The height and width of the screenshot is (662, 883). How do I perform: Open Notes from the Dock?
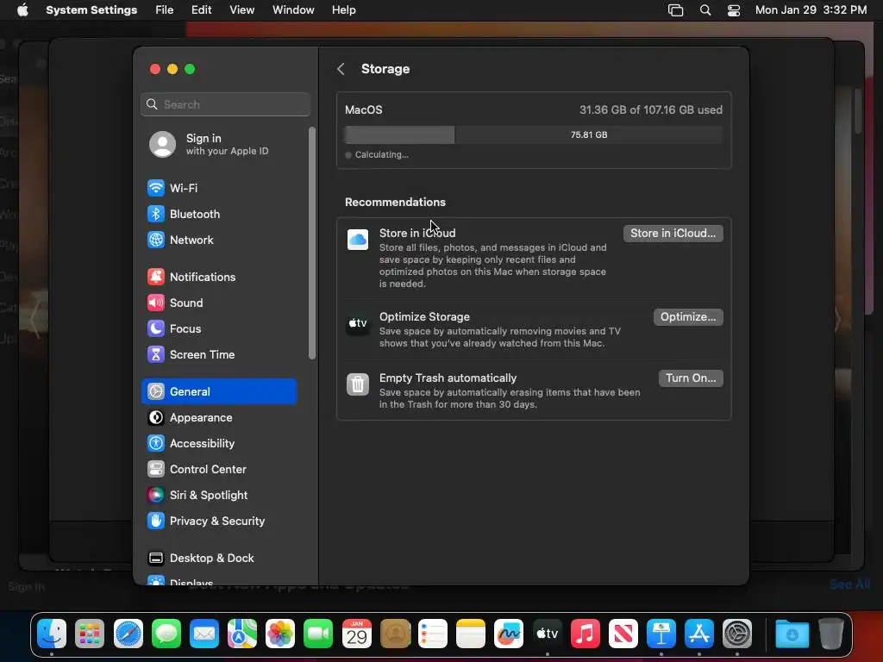pos(471,634)
